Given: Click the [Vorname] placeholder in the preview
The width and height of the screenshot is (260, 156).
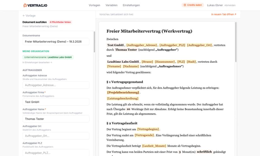Looking at the screenshot, I should click(114, 66).
